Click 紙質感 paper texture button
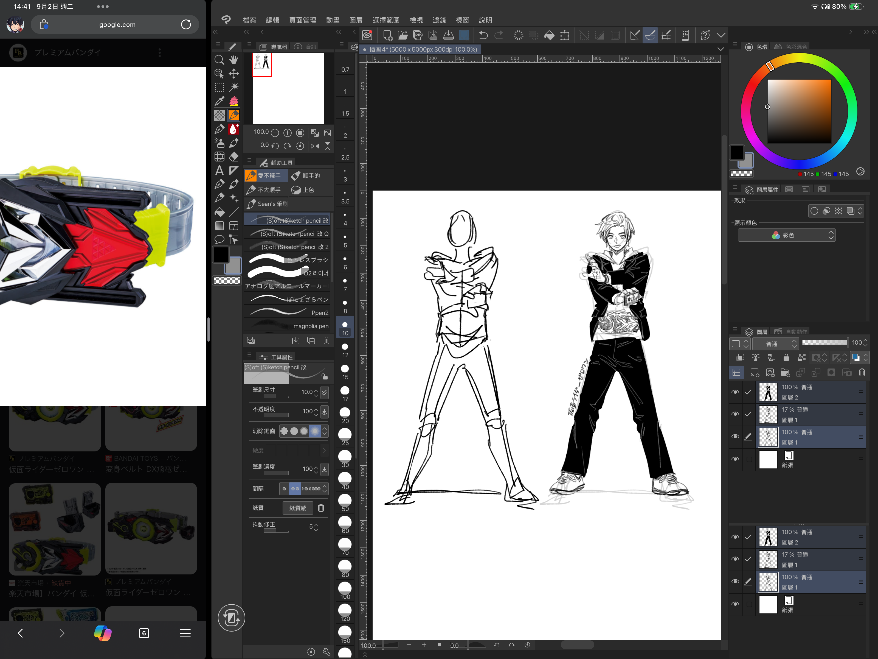The height and width of the screenshot is (659, 878). 298,508
